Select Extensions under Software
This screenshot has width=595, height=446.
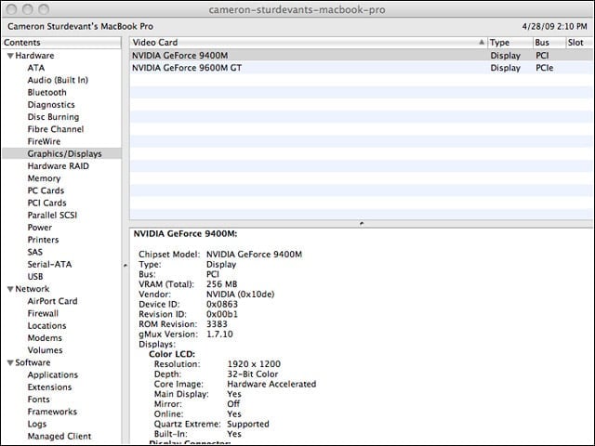[x=49, y=387]
